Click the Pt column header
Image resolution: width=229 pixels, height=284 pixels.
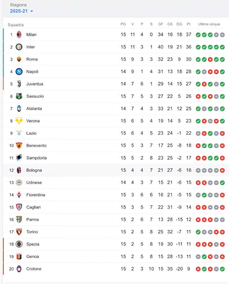[189, 24]
